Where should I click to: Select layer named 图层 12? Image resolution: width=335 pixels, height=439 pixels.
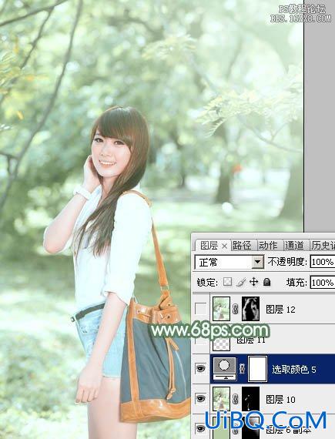(x=280, y=309)
